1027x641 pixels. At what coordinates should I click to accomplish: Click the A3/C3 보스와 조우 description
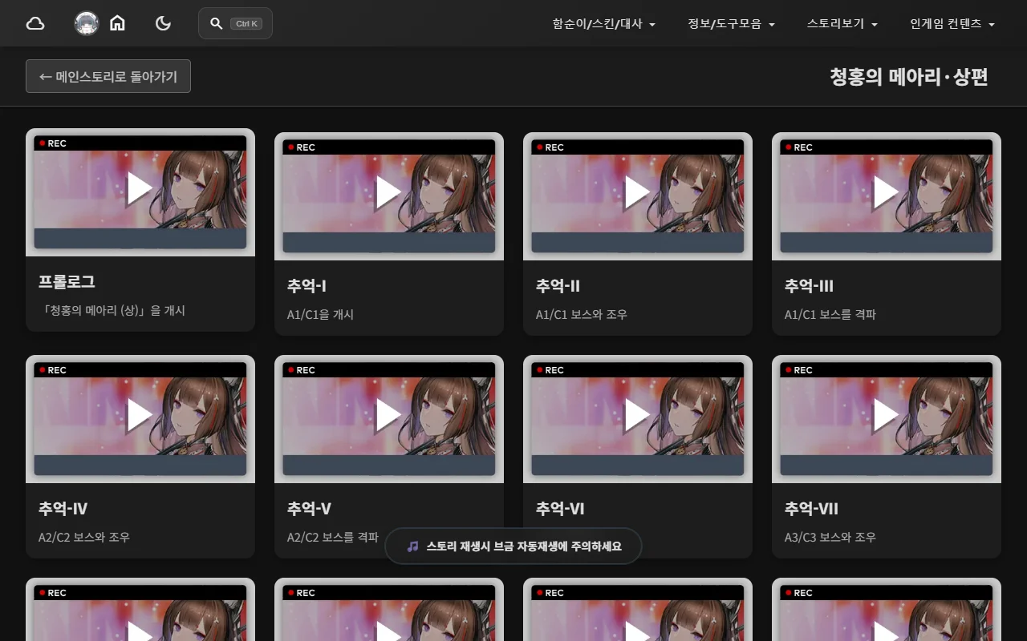[x=830, y=537]
